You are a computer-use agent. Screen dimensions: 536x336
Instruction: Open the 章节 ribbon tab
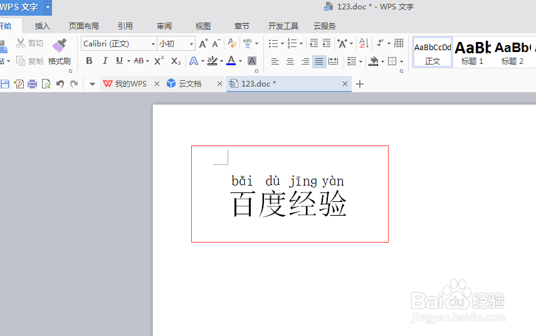tap(242, 26)
